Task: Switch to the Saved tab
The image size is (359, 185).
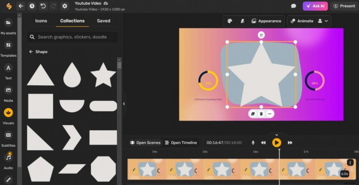Action: 104,21
